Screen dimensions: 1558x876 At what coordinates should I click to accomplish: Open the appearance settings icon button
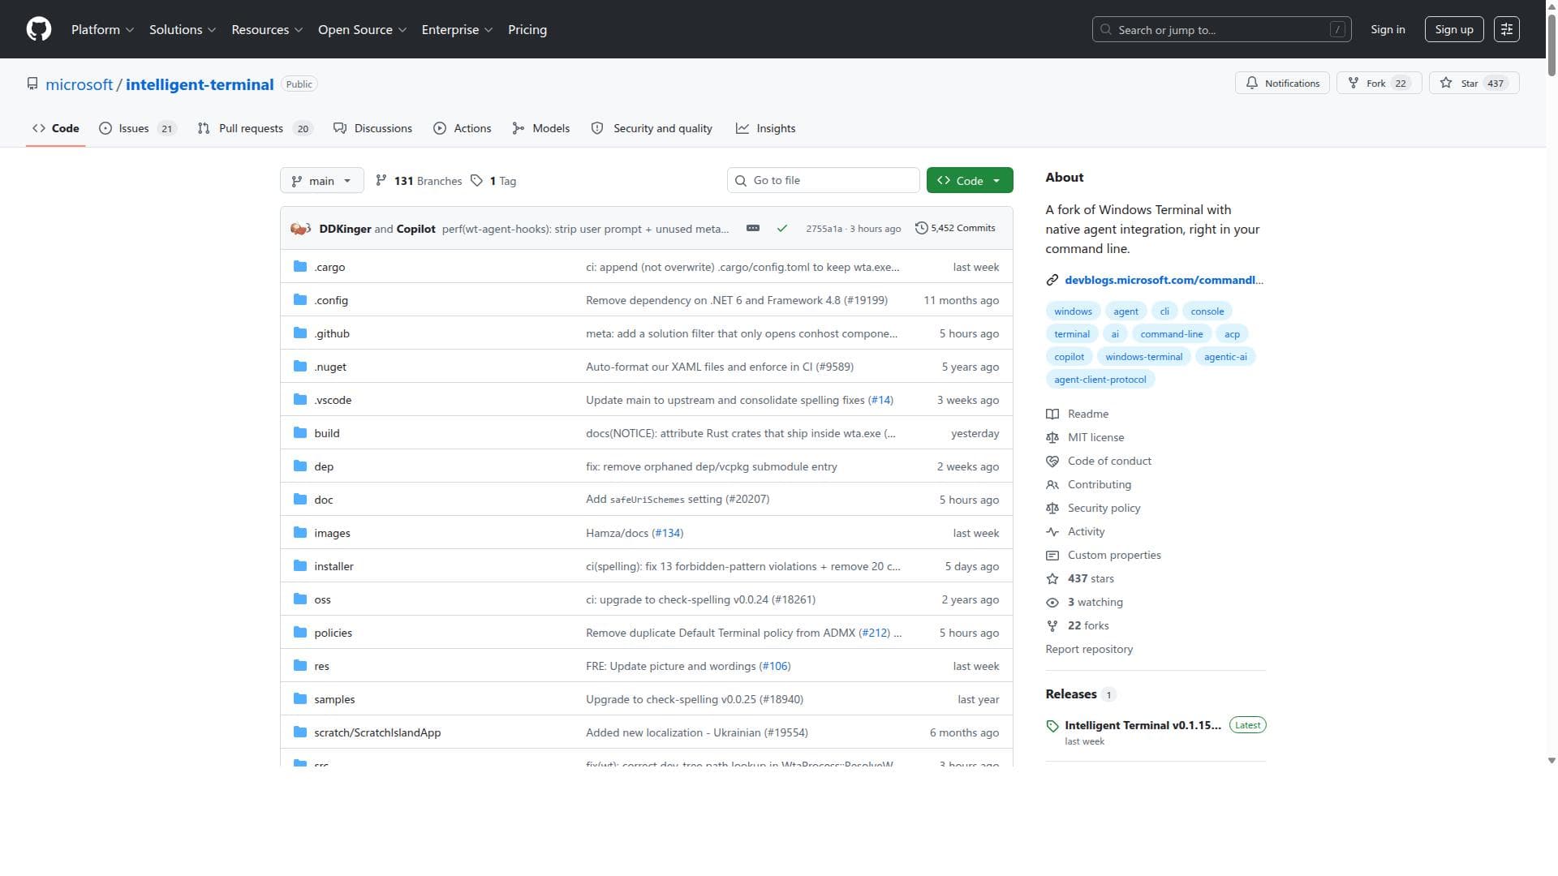(x=1507, y=29)
